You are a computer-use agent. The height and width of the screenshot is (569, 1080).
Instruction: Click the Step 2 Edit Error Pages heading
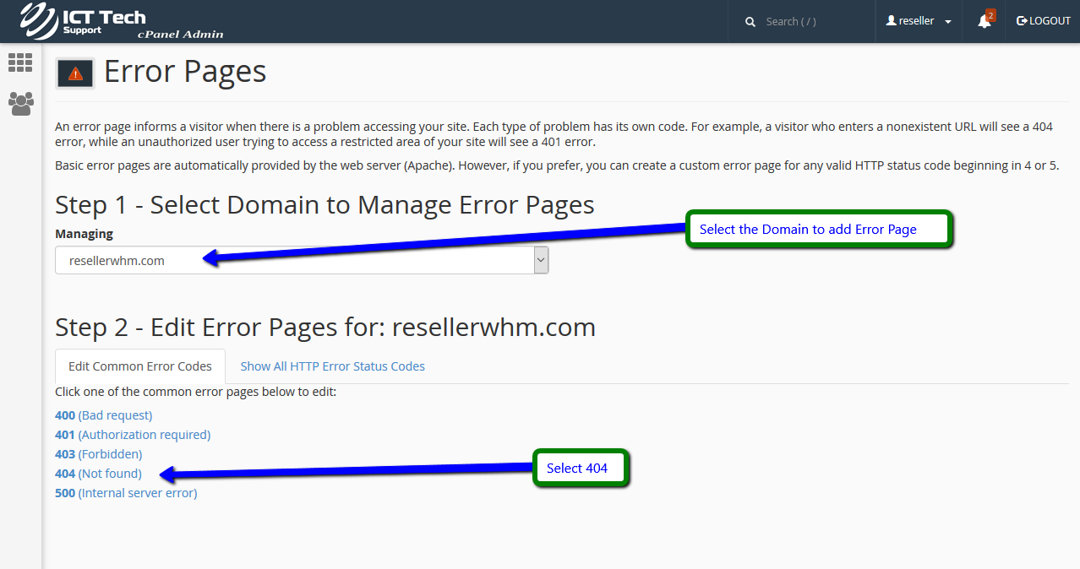[x=325, y=327]
